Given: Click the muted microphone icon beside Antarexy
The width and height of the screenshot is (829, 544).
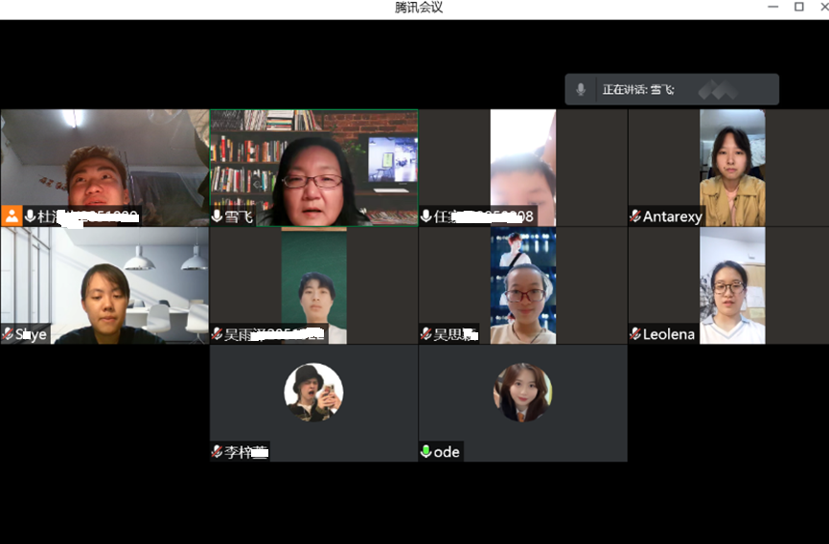Looking at the screenshot, I should (x=635, y=215).
